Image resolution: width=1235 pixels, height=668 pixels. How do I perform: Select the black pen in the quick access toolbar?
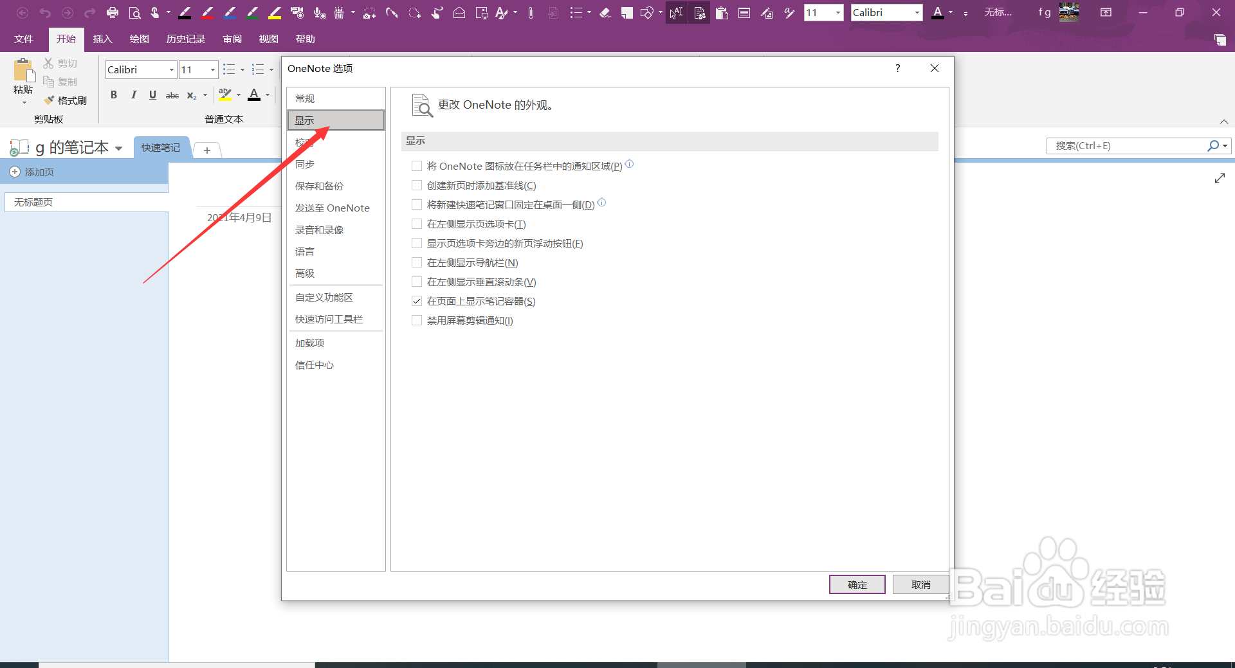pyautogui.click(x=185, y=12)
